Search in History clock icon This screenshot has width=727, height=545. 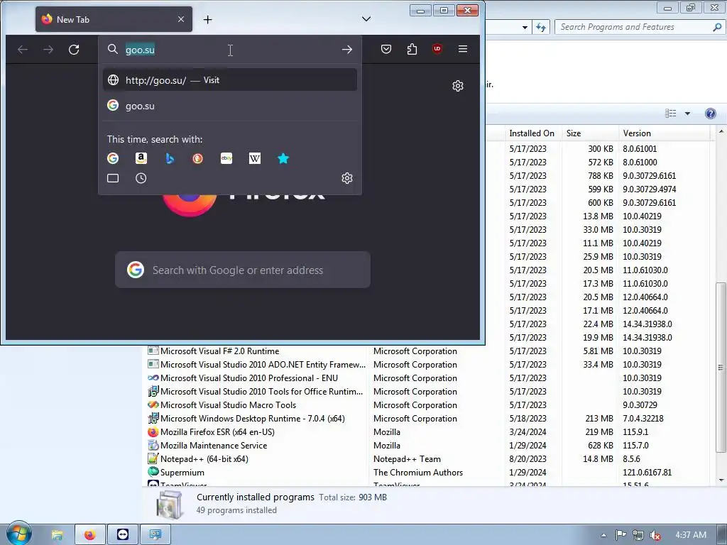[141, 178]
